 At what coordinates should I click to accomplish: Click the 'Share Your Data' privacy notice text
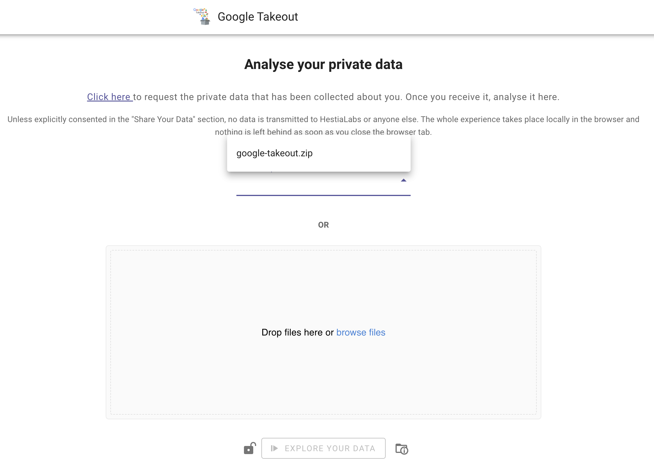tap(323, 119)
